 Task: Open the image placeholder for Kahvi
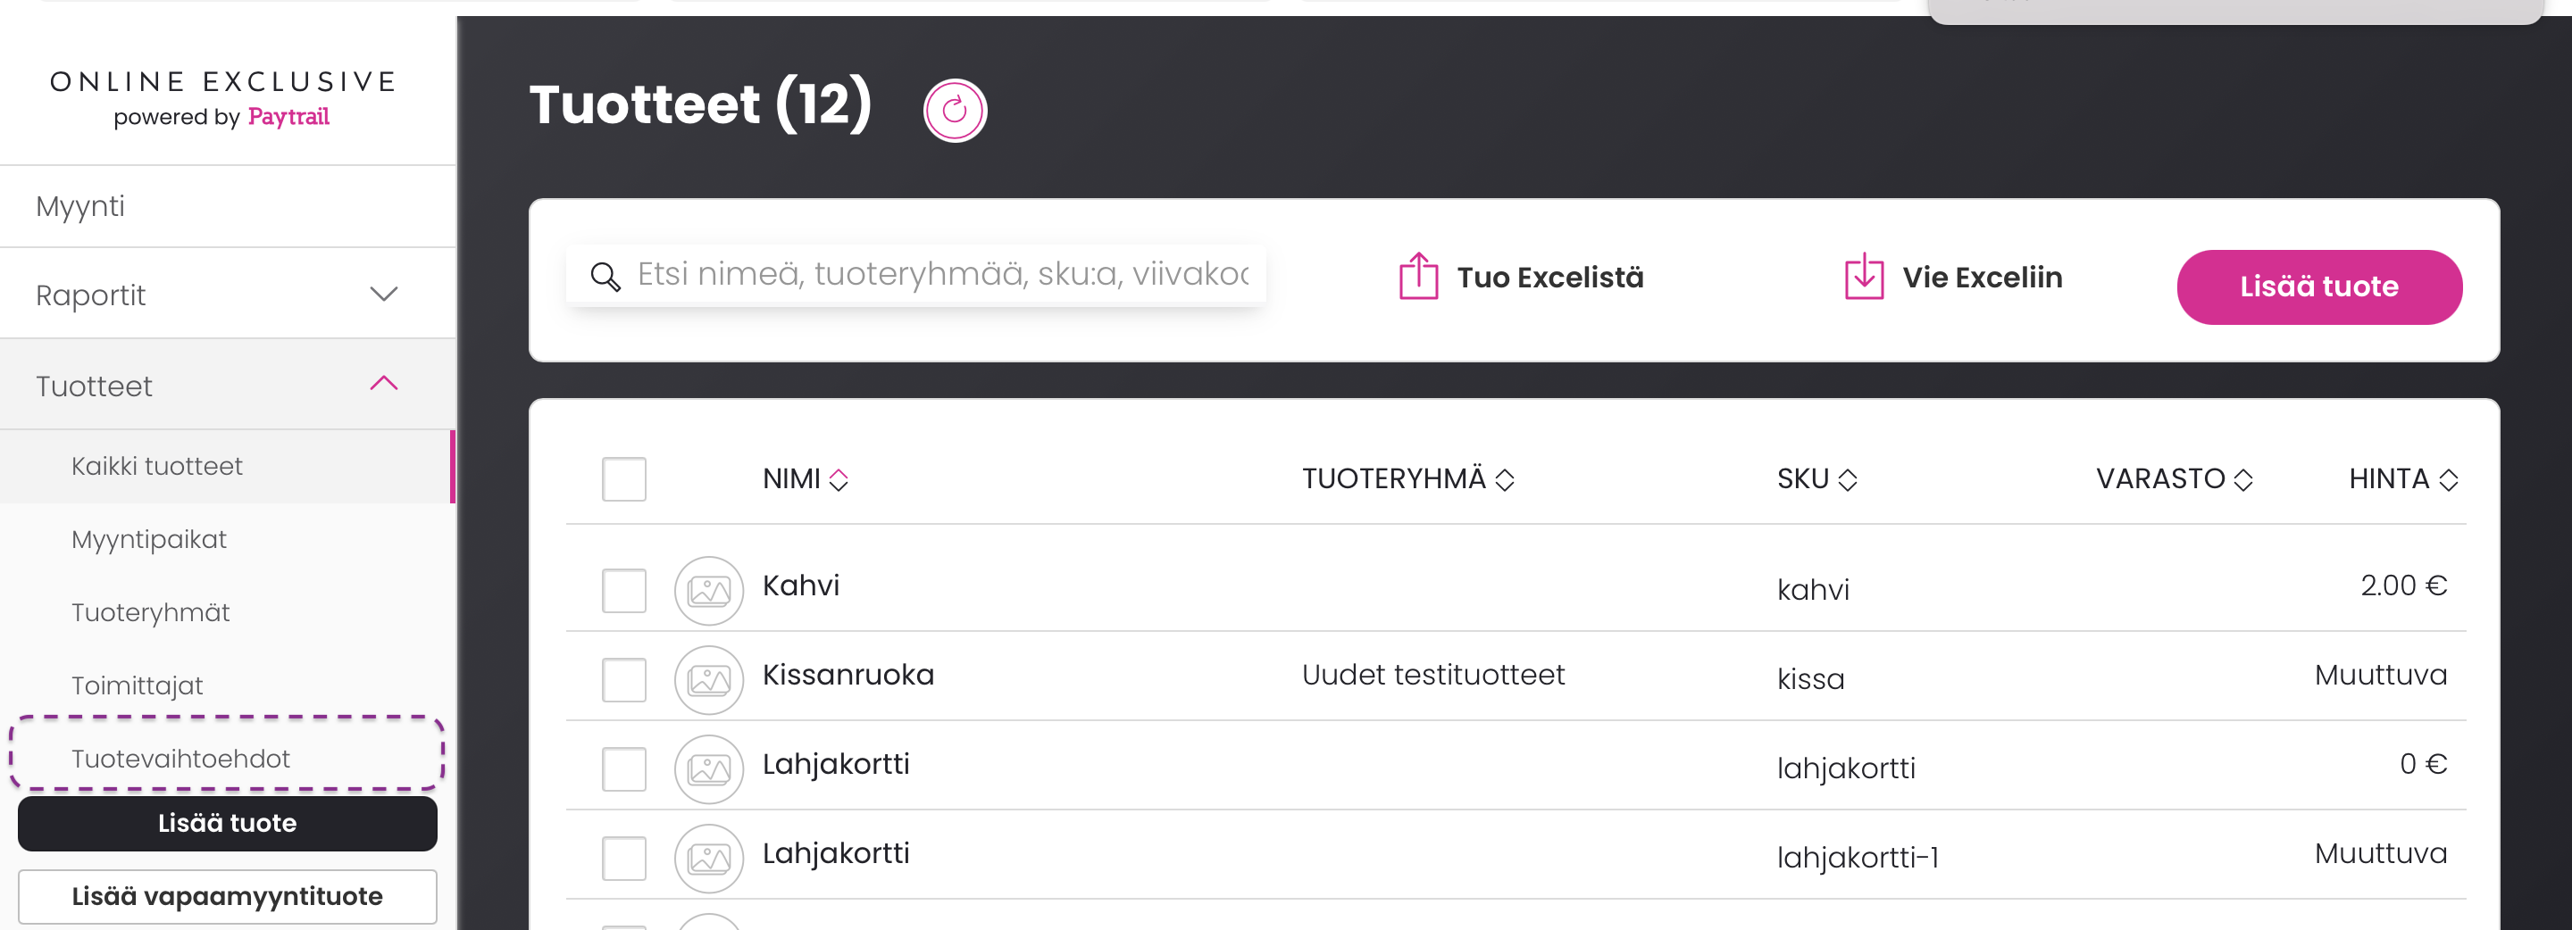[x=709, y=591]
